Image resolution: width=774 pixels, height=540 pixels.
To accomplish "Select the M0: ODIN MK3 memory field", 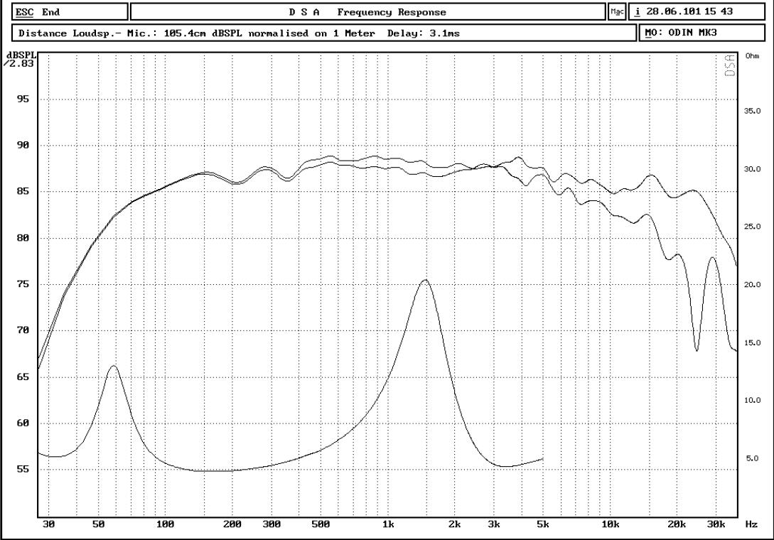I will tap(704, 33).
